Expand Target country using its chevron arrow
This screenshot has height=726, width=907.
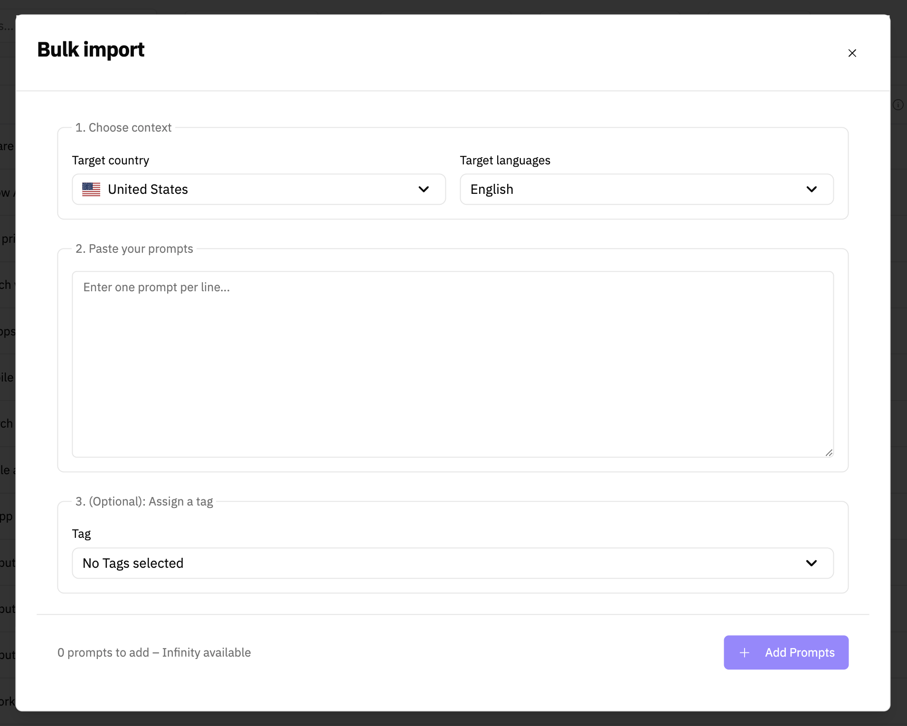[x=424, y=190]
